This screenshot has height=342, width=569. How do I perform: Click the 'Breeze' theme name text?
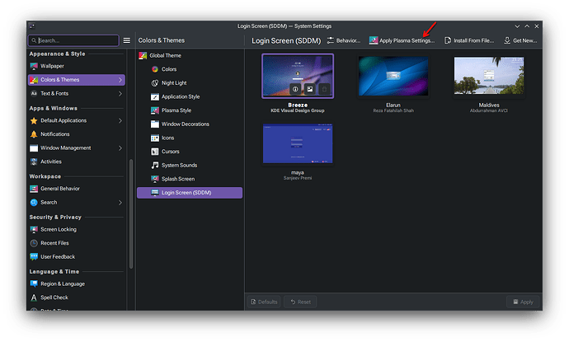coord(298,105)
